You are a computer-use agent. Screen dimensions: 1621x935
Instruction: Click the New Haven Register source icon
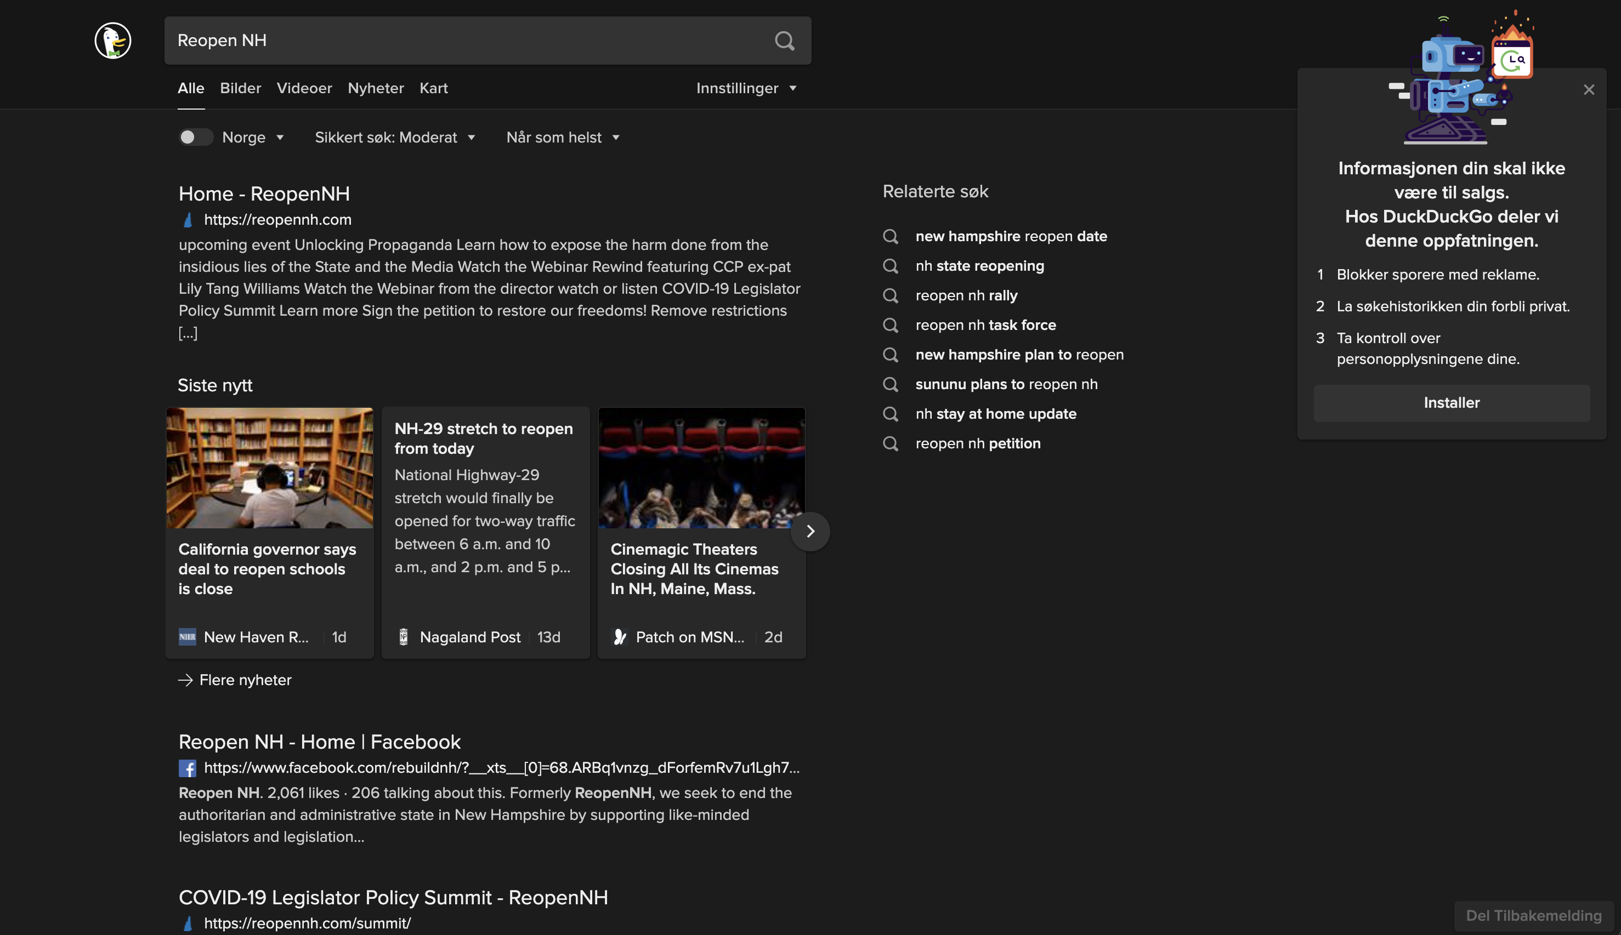(x=188, y=637)
